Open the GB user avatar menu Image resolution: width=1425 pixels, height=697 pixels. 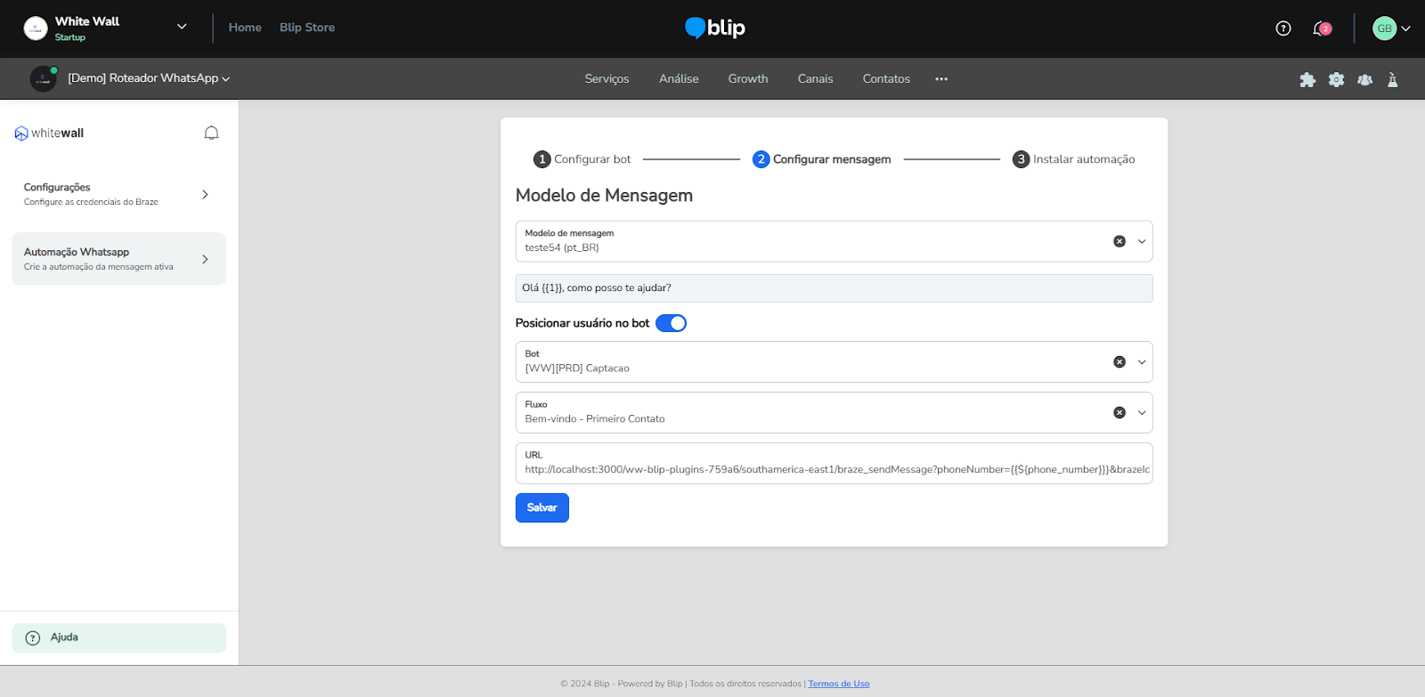1384,28
